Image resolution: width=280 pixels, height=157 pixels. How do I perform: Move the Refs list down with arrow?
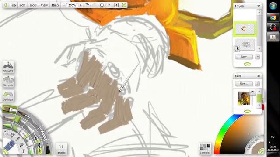tap(259, 106)
